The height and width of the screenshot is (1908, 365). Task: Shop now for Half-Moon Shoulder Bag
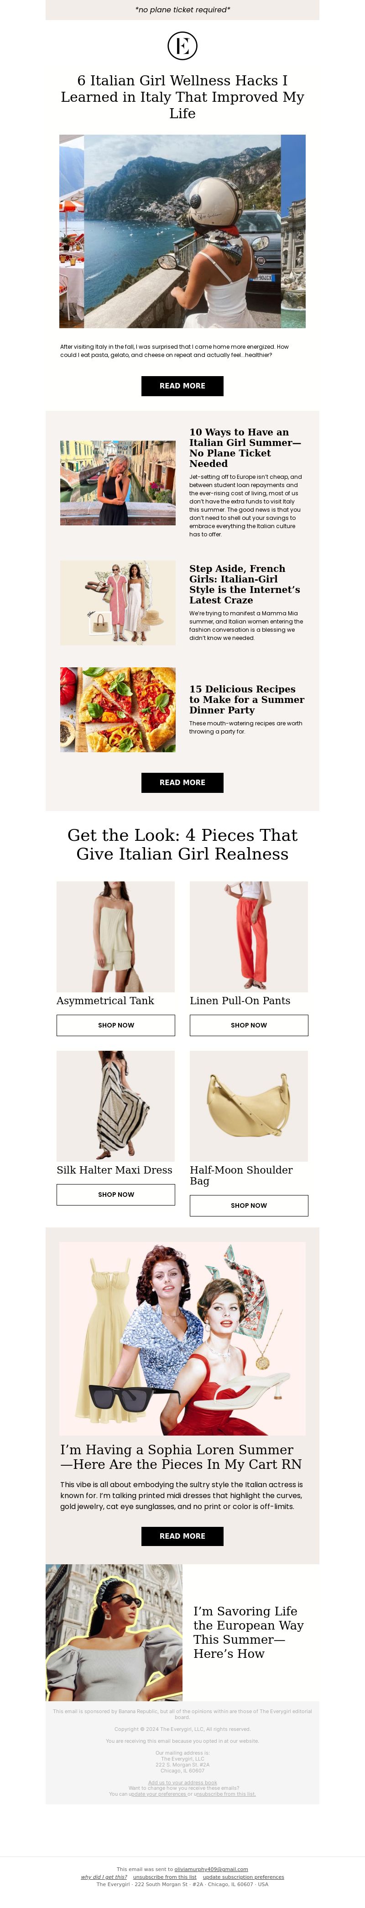click(x=249, y=1205)
